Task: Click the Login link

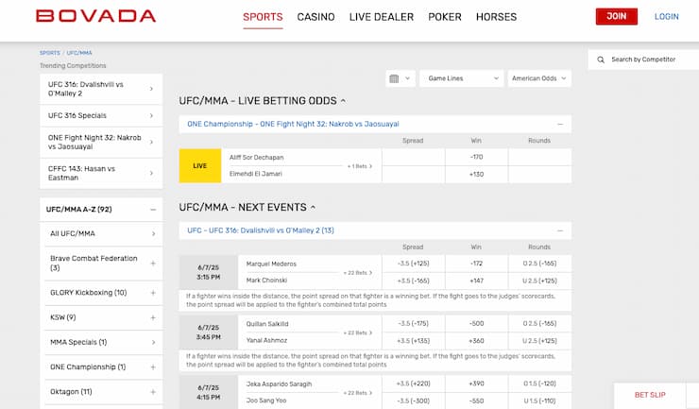Action: (x=667, y=16)
